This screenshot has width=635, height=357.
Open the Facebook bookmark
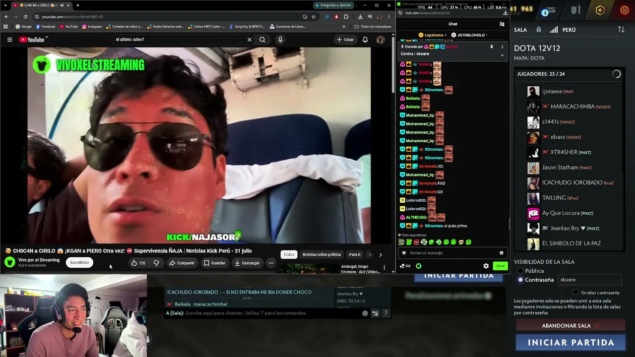45,27
